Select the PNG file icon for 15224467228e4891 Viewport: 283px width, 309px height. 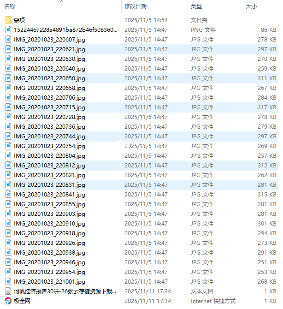tap(8, 30)
